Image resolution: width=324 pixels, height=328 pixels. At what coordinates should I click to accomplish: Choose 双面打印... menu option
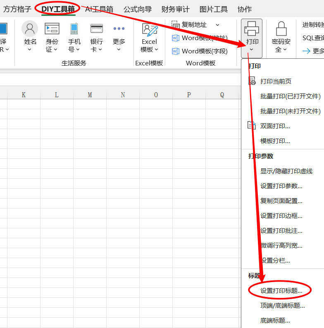pos(275,126)
